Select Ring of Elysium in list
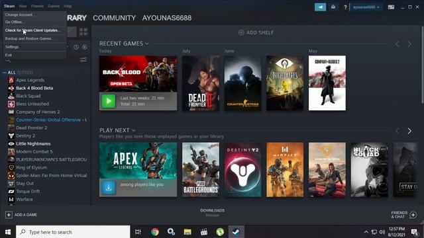424x238 pixels. pos(31,167)
